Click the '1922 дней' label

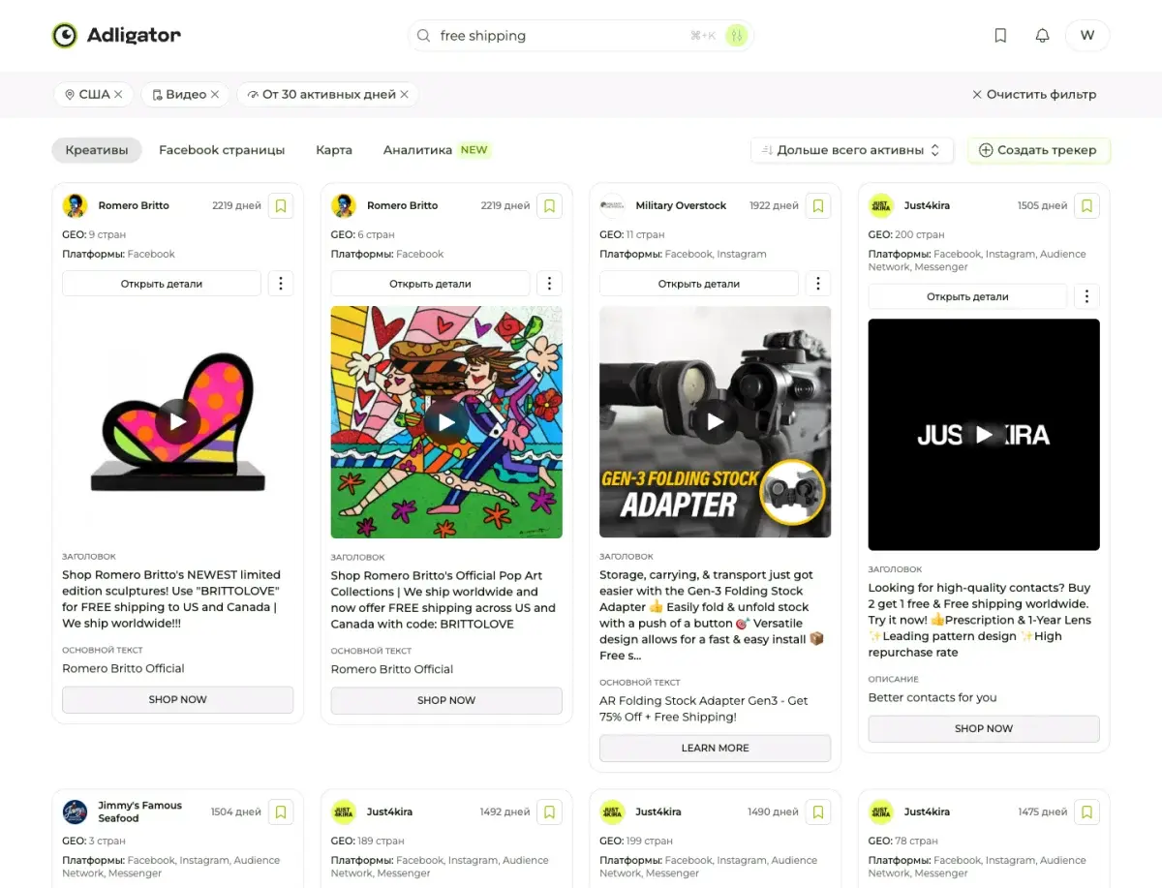coord(774,205)
